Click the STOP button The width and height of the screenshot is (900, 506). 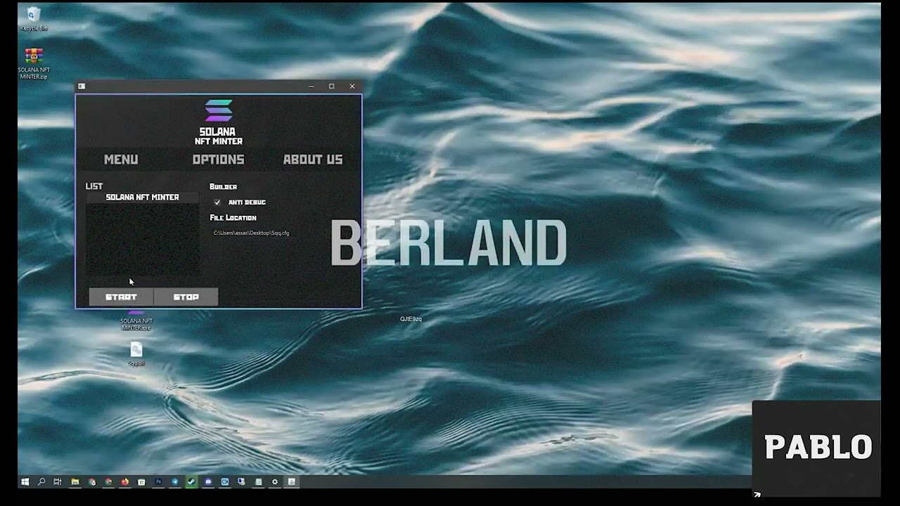(186, 297)
